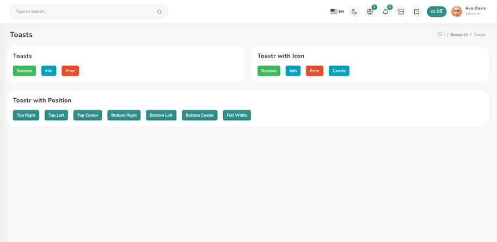The height and width of the screenshot is (242, 497).
Task: Click Success button in Toasts card
Action: pyautogui.click(x=24, y=71)
